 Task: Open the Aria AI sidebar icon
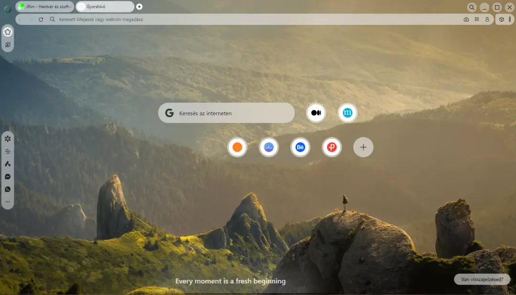coord(8,164)
